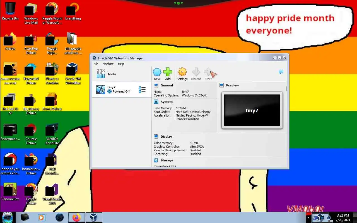This screenshot has width=357, height=223.
Task: Select the tiny7 VM icon in list
Action: coord(101,89)
